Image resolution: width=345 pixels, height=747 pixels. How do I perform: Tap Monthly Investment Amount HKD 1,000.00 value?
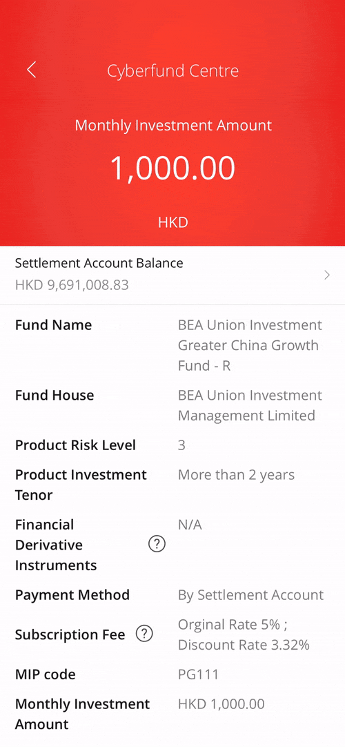tap(221, 704)
